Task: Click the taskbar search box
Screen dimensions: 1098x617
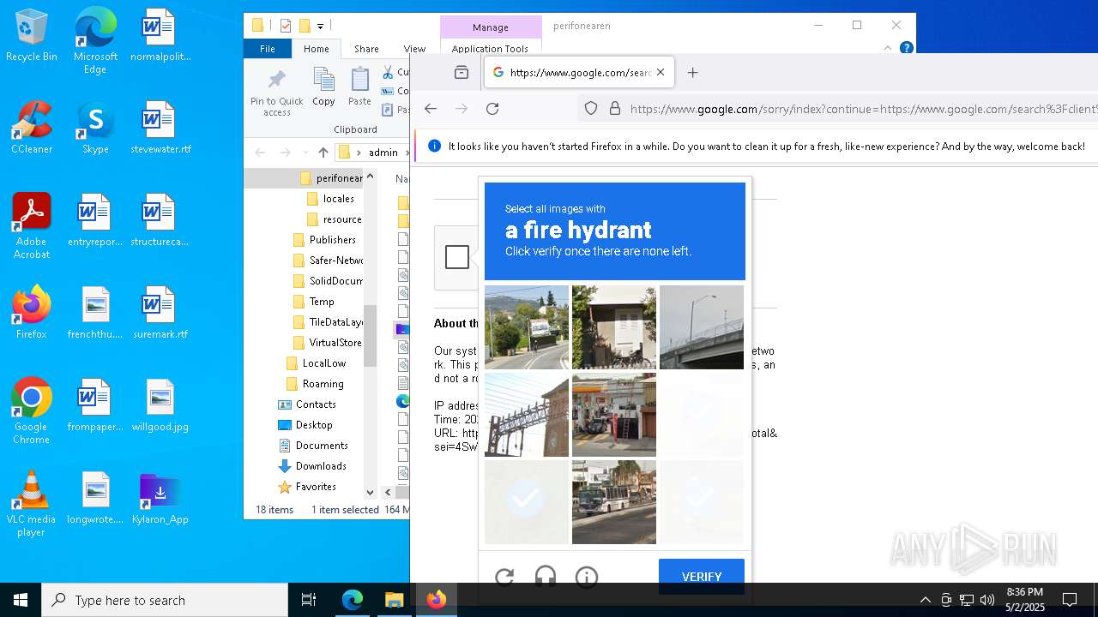Action: (165, 600)
